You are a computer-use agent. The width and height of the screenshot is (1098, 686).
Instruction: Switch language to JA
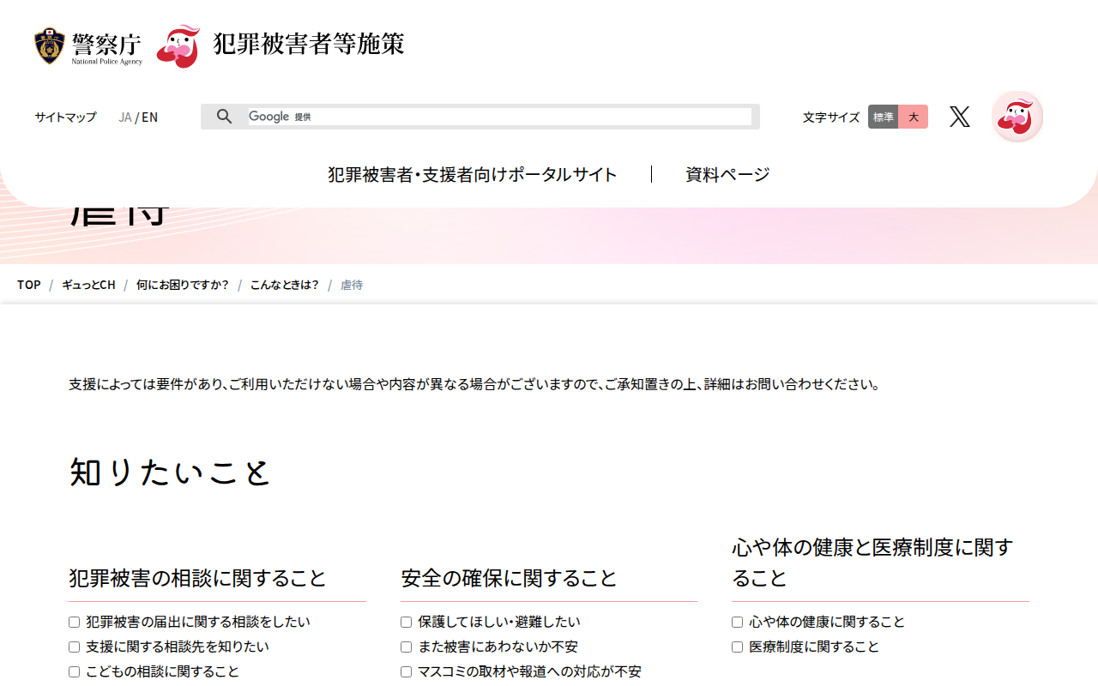(125, 117)
